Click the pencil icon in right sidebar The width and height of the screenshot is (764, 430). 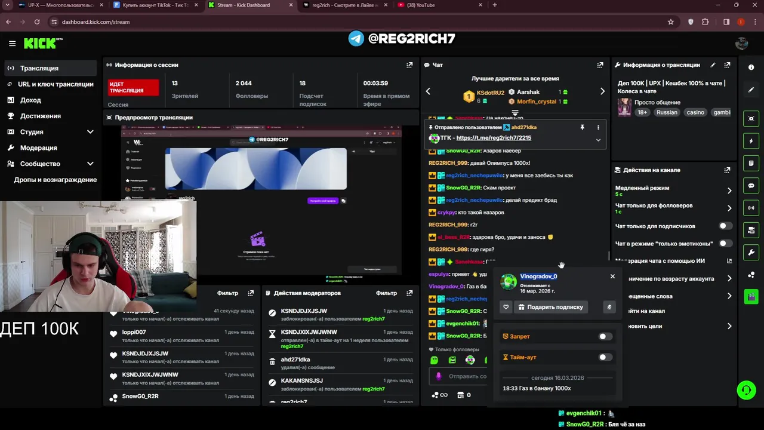pos(751,90)
